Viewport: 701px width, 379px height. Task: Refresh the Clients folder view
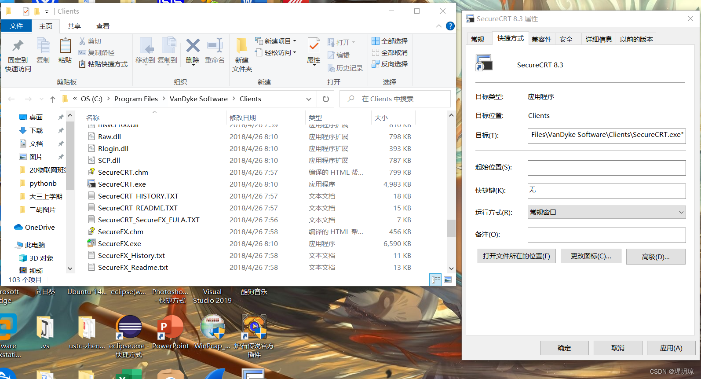(326, 99)
